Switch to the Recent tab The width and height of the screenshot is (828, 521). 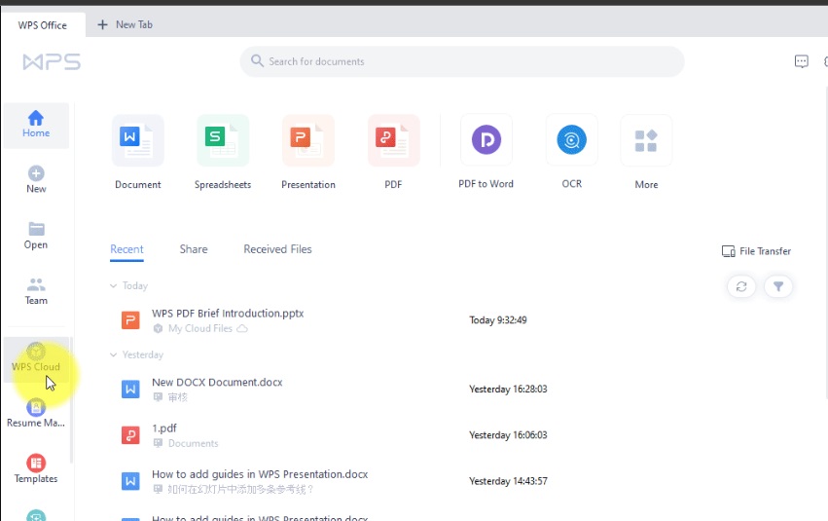click(x=126, y=249)
